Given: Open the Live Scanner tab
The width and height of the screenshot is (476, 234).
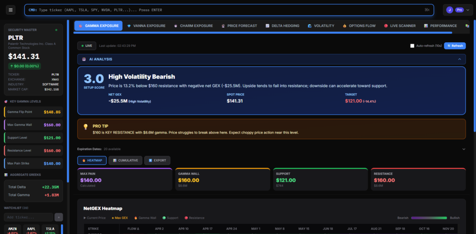Looking at the screenshot, I should [x=400, y=26].
